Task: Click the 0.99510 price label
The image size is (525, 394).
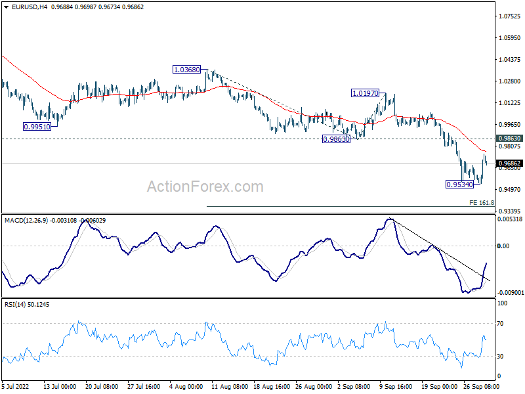Action: click(37, 127)
